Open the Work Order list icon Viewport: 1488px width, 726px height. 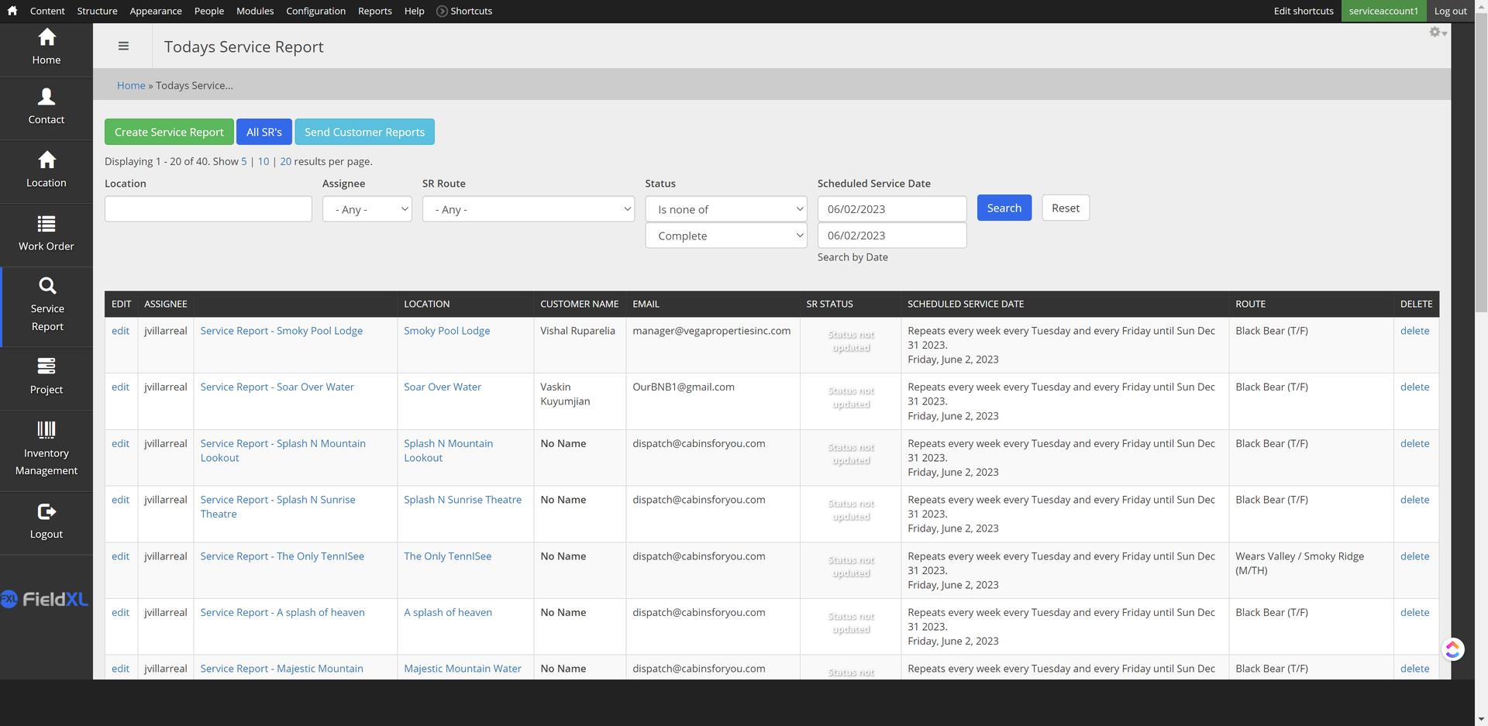tap(46, 224)
